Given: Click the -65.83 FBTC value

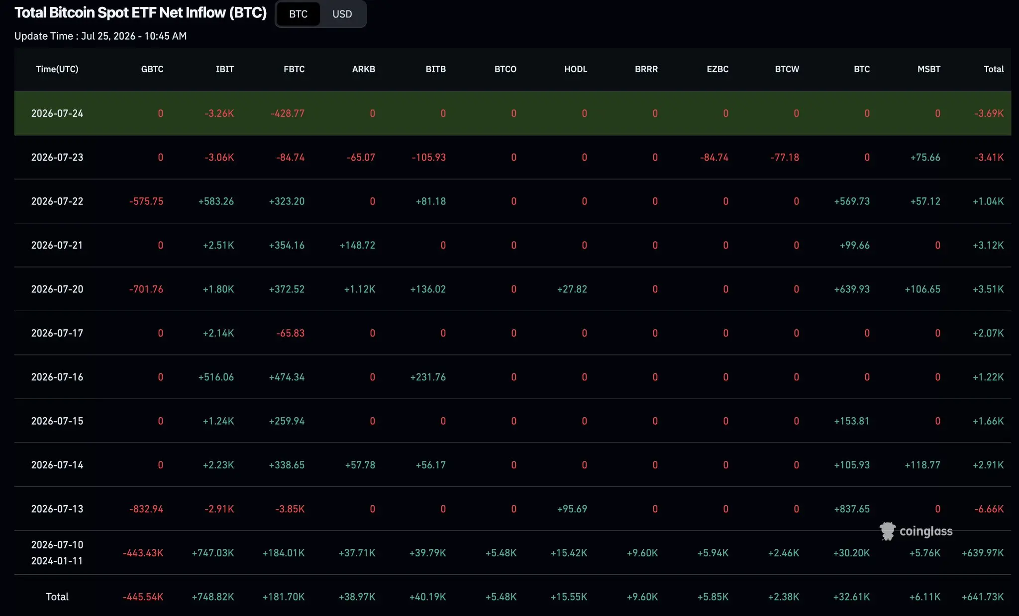Looking at the screenshot, I should (x=291, y=333).
